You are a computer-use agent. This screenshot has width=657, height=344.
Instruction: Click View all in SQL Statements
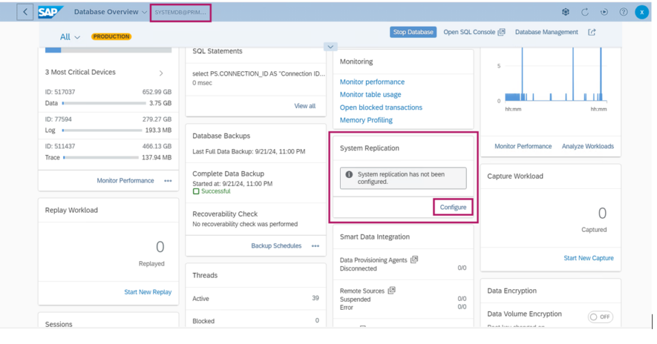[305, 106]
